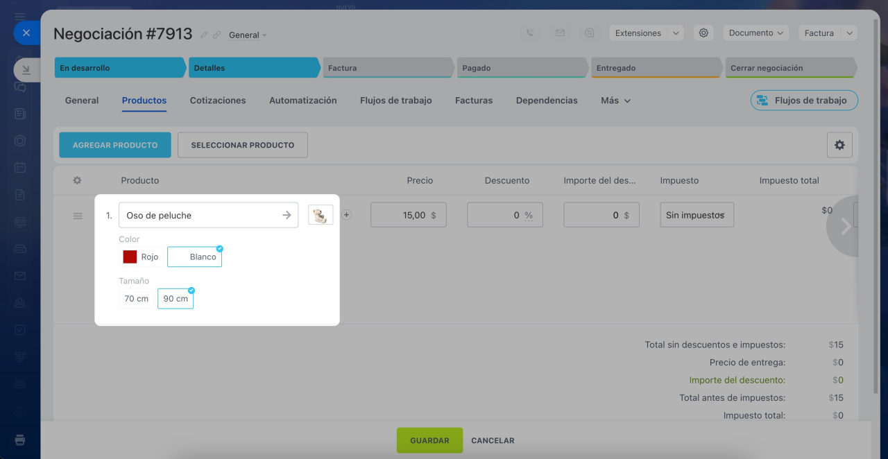Select the Pagado stage
Image resolution: width=888 pixels, height=459 pixels.
[x=522, y=68]
